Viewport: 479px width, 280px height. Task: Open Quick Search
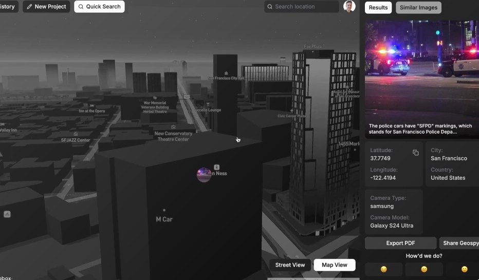coord(99,7)
